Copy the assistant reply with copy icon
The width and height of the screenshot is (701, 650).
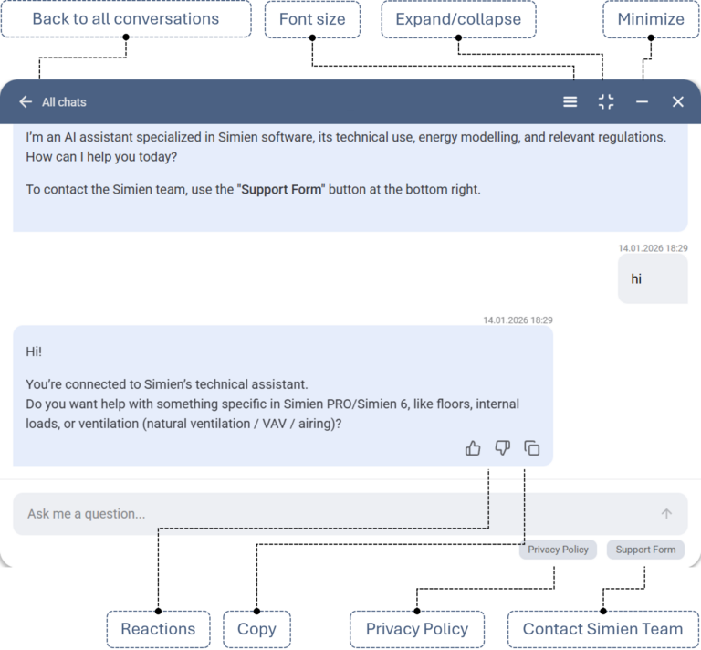(532, 448)
